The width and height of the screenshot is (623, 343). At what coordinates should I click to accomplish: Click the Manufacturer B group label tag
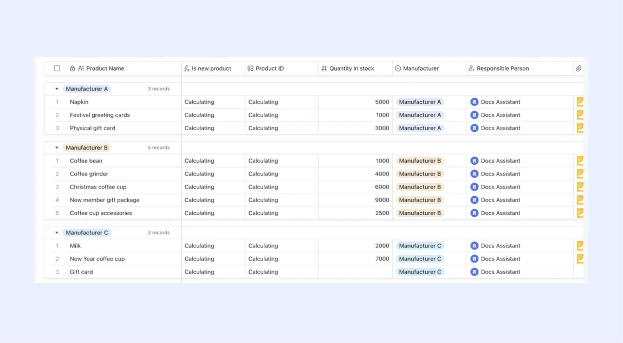tap(87, 148)
